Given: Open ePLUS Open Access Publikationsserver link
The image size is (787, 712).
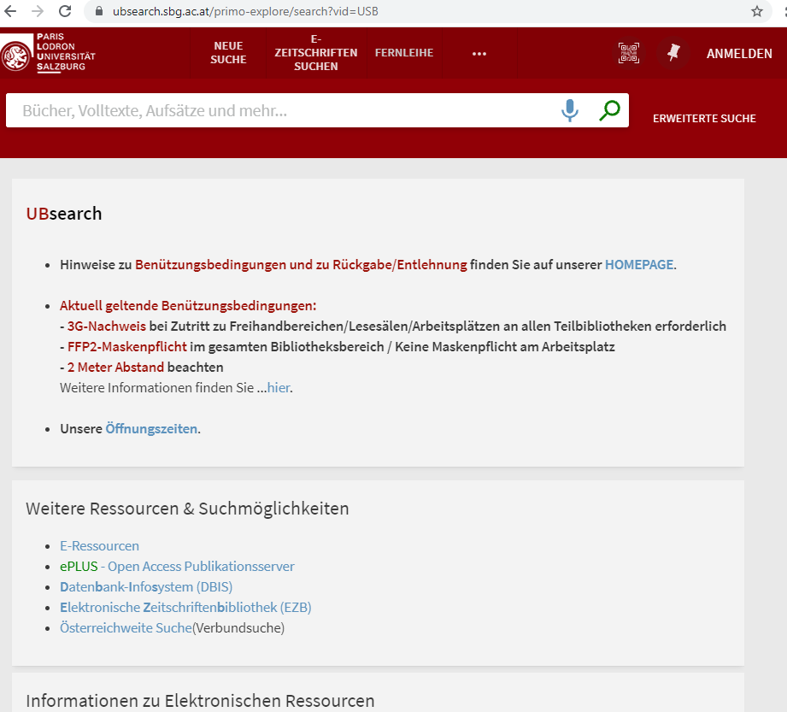Looking at the screenshot, I should pos(177,567).
